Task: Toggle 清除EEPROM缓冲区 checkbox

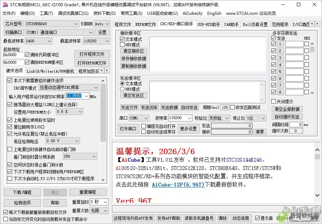Action: click(27, 62)
